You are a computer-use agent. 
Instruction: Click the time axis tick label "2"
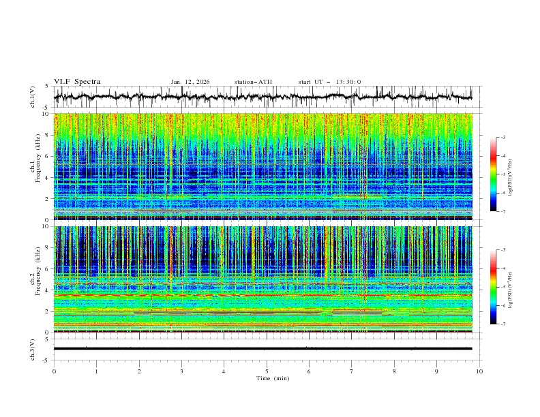[139, 371]
